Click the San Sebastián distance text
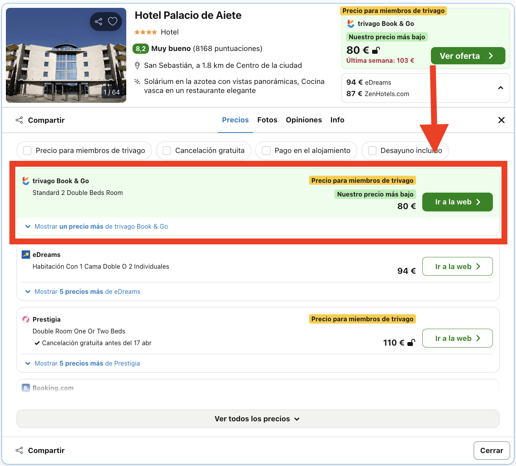 point(223,66)
